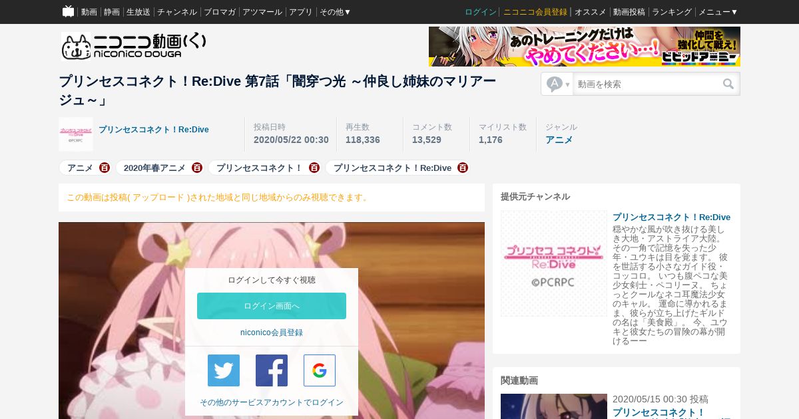Log in with Twitter icon
Image resolution: width=799 pixels, height=419 pixels.
click(224, 370)
